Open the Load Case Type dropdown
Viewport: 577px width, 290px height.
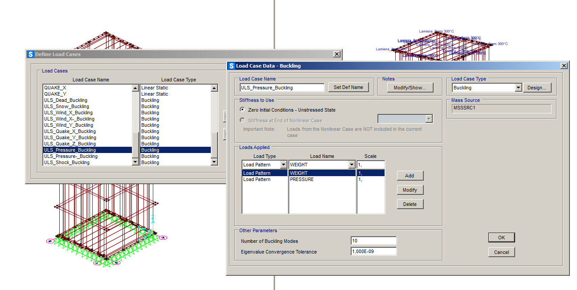pos(518,88)
